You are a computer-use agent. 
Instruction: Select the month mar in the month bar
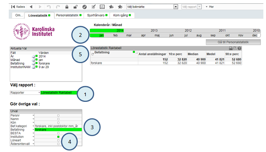tap(129, 35)
